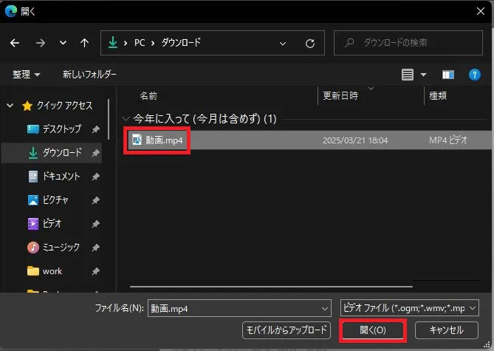Select ダウンロード in the address path
This screenshot has width=494, height=351.
point(181,42)
